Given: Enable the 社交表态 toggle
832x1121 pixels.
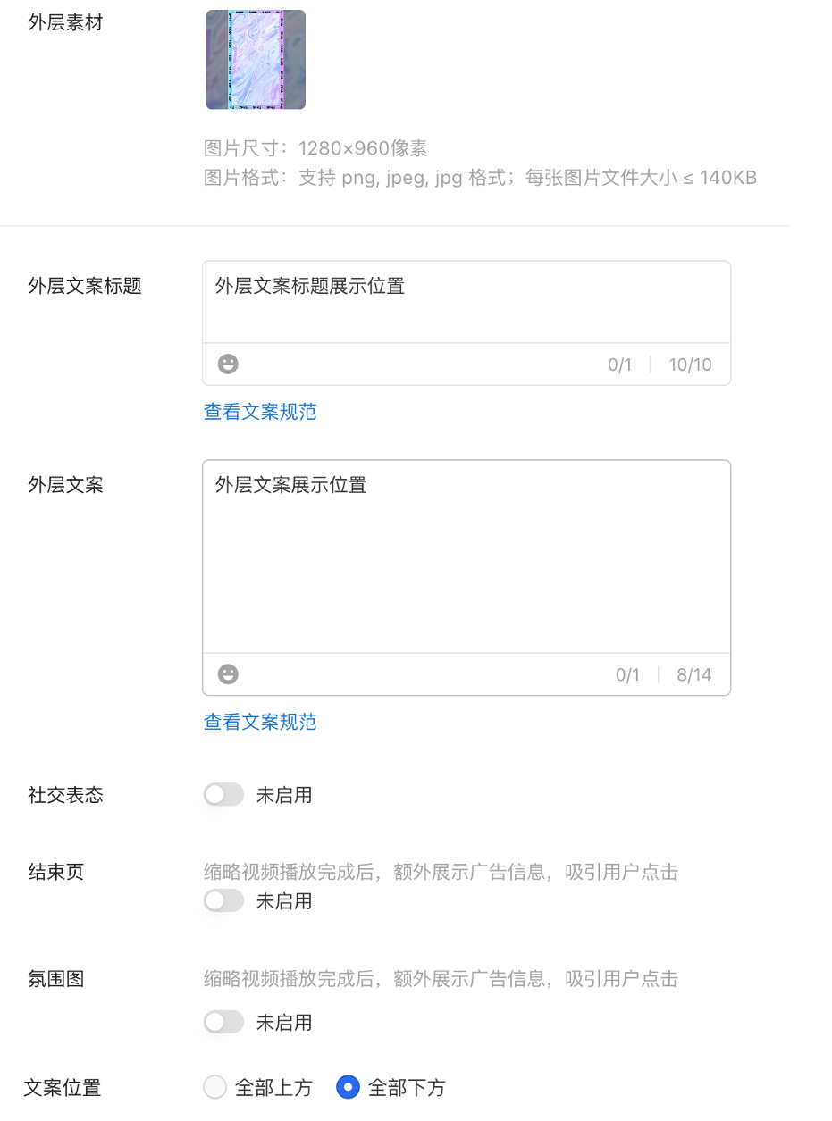Looking at the screenshot, I should 223,795.
